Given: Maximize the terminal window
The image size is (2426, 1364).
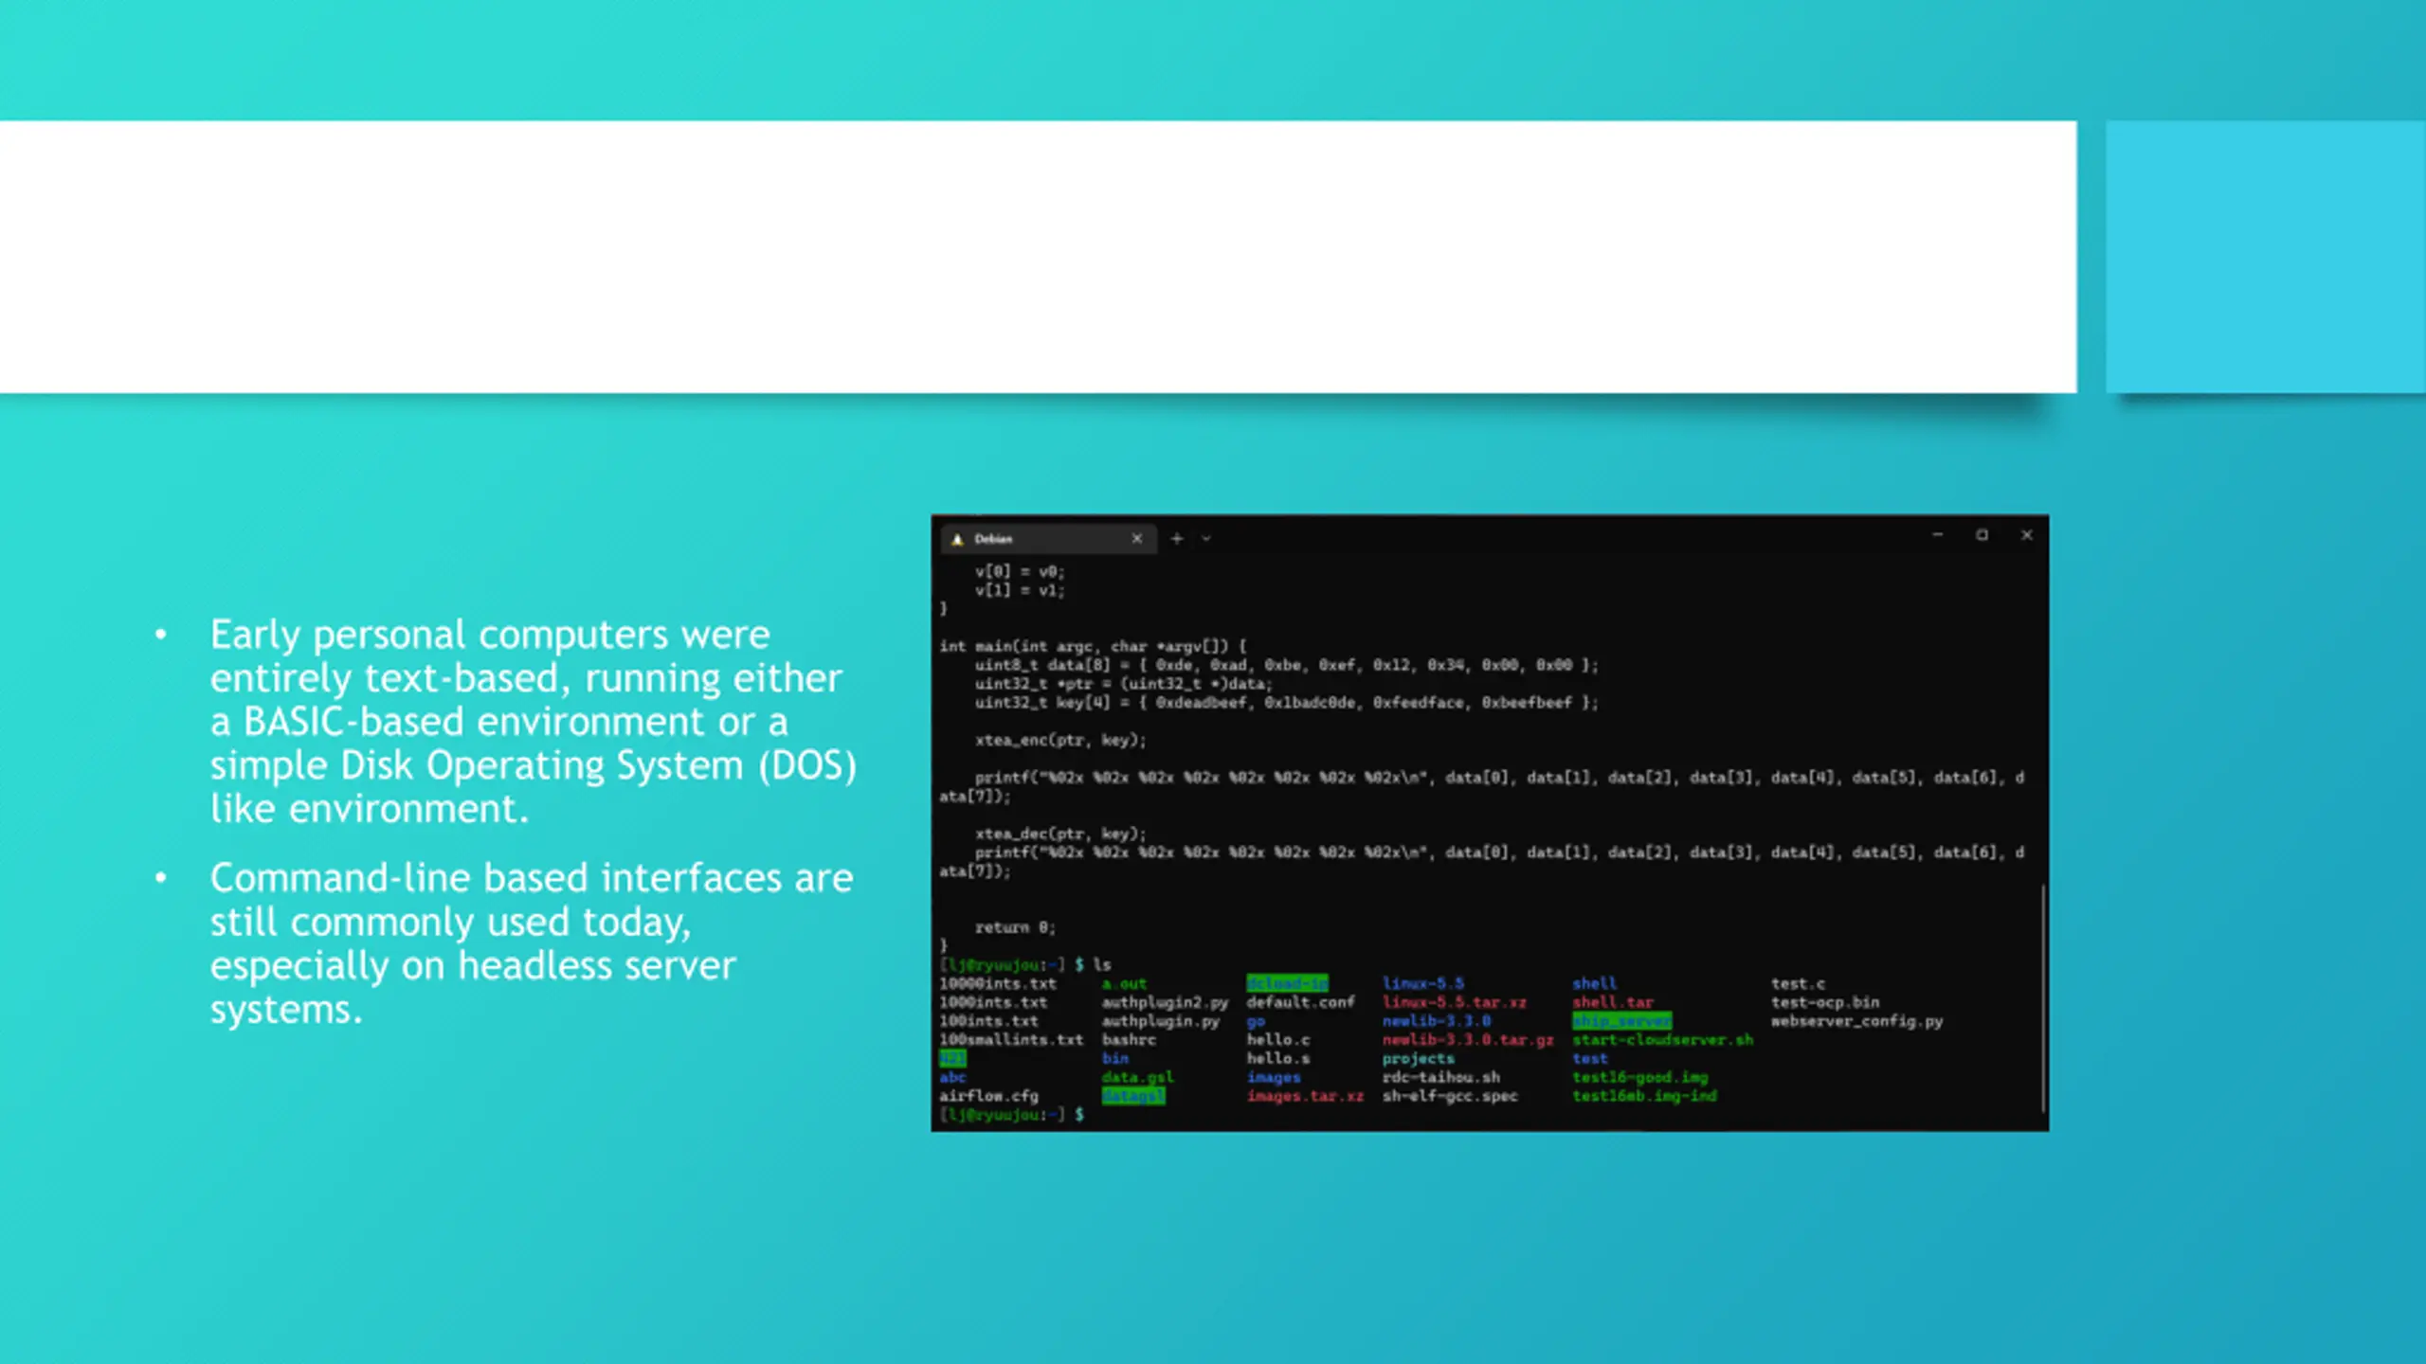Looking at the screenshot, I should [1982, 535].
